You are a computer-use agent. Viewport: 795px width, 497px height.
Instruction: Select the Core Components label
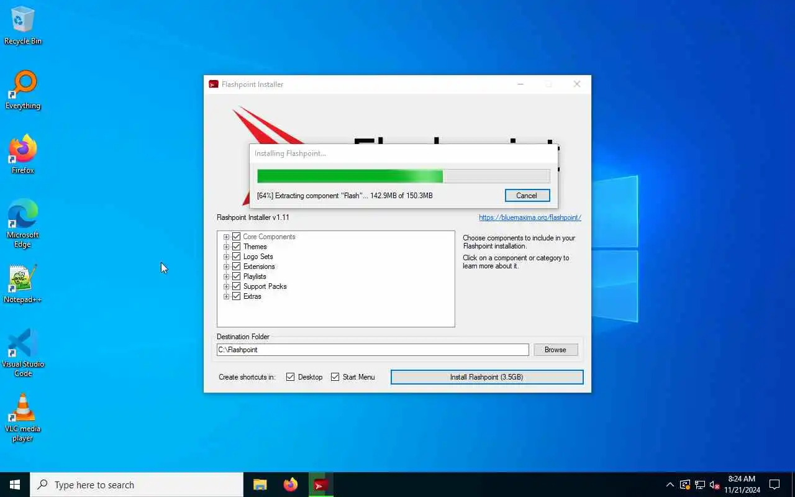click(269, 237)
